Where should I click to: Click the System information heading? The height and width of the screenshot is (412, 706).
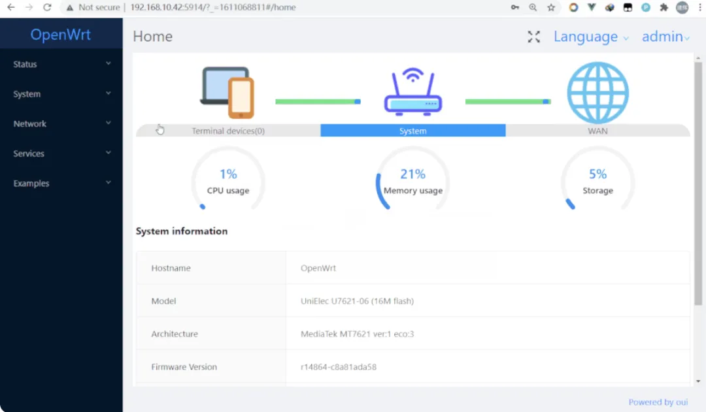click(x=182, y=231)
